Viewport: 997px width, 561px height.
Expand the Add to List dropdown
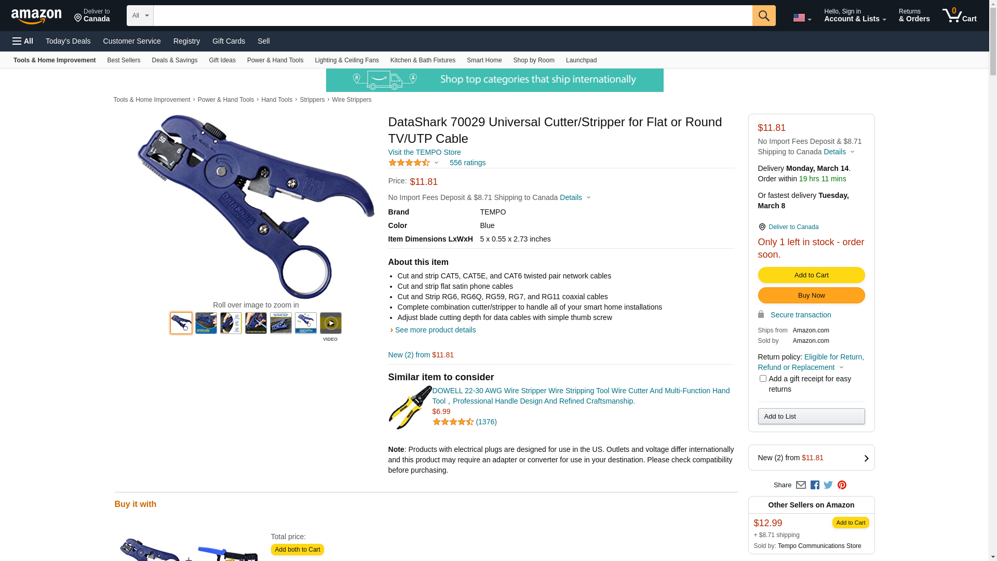click(811, 417)
